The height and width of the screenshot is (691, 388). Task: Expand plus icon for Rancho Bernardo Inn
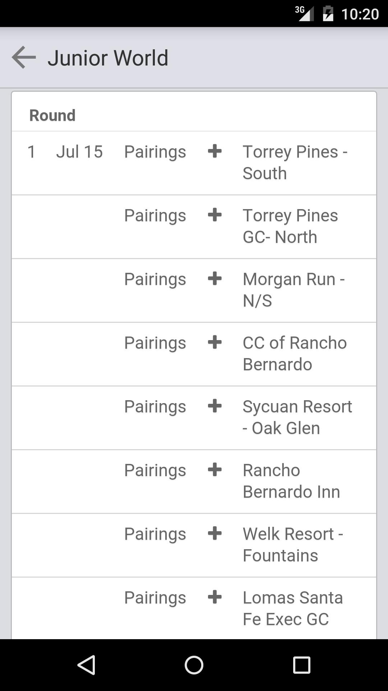coord(214,470)
